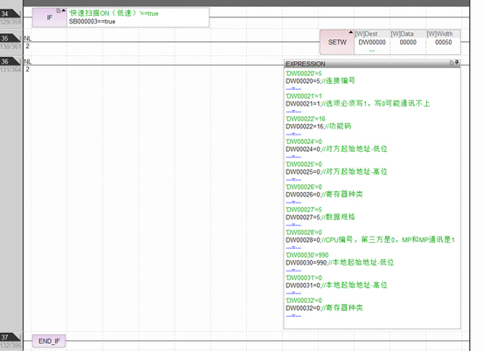Screen dimensions: 483x351
Task: Collapse the IF block with its triangle
Action: pyautogui.click(x=64, y=10)
